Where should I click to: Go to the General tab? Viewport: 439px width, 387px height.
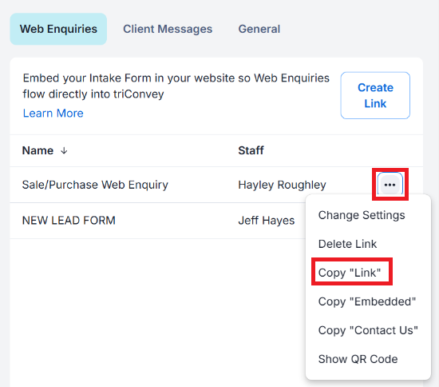pos(259,29)
